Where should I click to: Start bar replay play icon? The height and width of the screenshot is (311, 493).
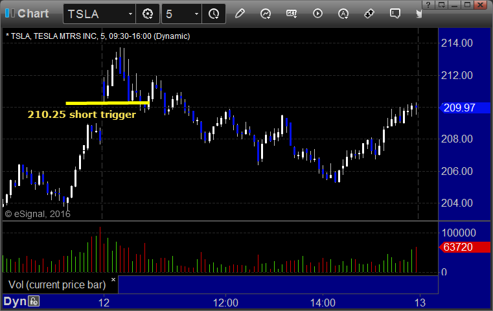(317, 14)
